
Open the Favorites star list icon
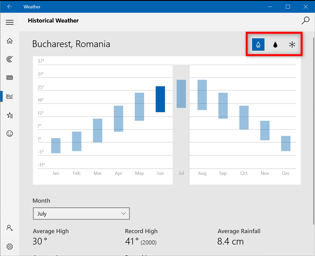[10, 115]
